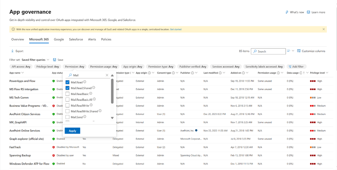Open the App origin: Any filter
Screen dimensions: 337x170
click(133, 66)
